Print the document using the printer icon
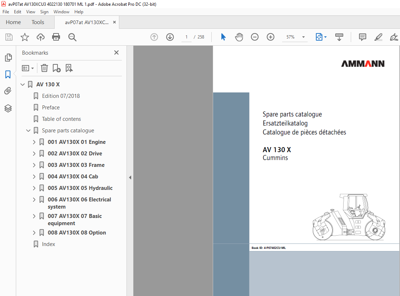Screen dimensions: 400x296 tap(56, 37)
